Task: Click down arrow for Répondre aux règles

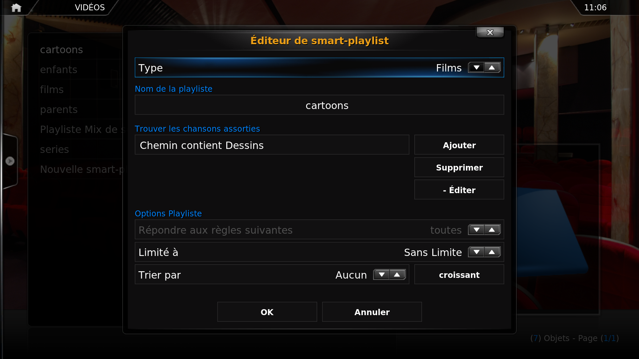Action: point(476,230)
